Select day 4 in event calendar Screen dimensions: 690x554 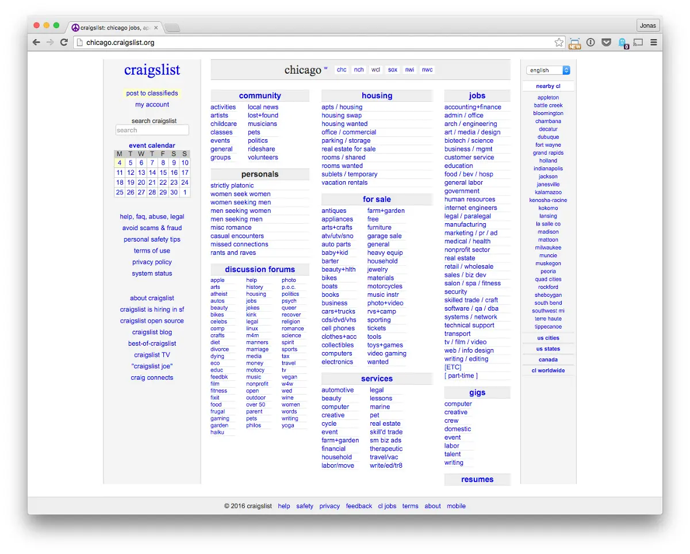[120, 163]
